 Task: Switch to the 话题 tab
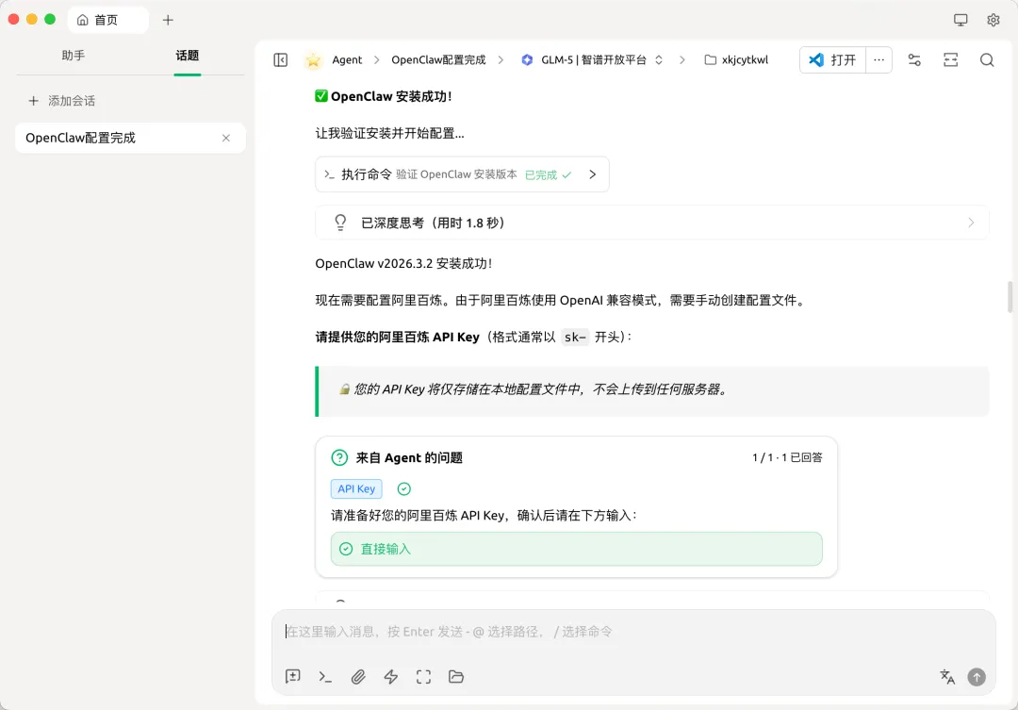187,56
